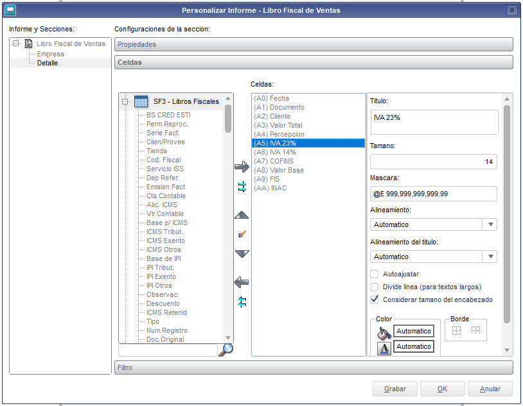Click the Titulo field containing IVA 23%
The width and height of the screenshot is (523, 406).
434,122
